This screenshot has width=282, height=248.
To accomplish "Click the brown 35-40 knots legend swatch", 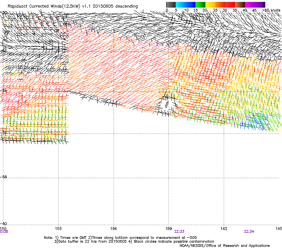I will pos(240,5).
